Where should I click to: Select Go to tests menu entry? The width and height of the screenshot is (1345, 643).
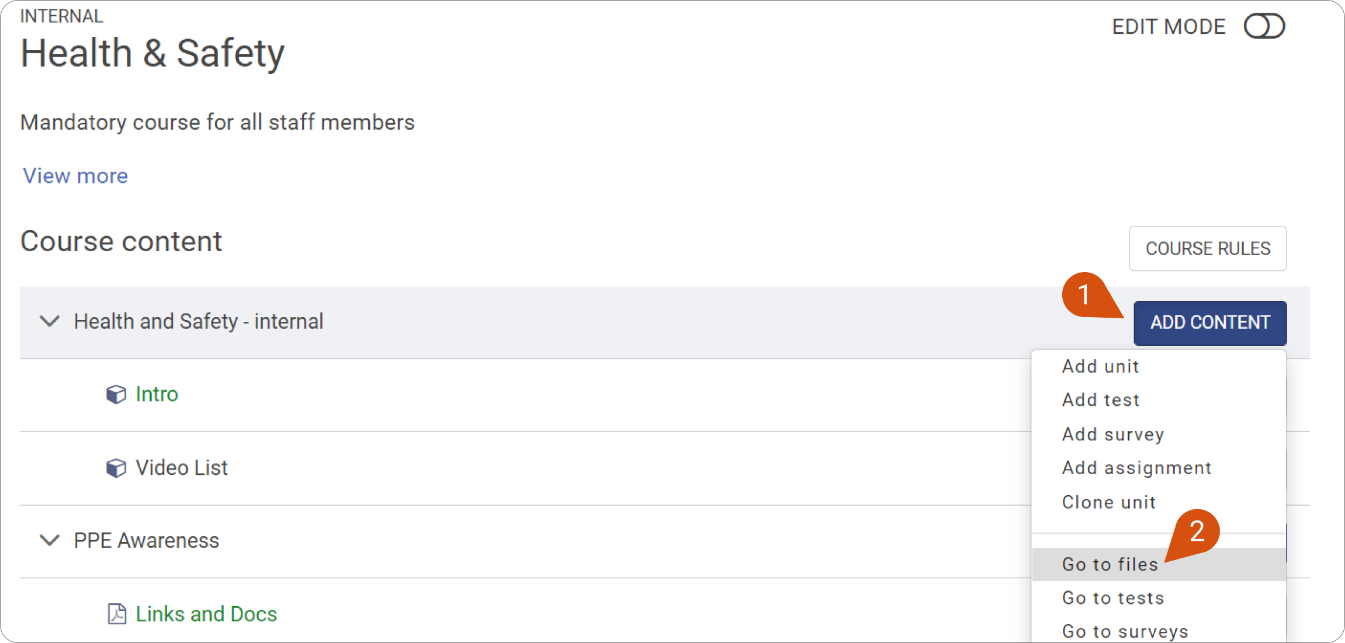1159,598
